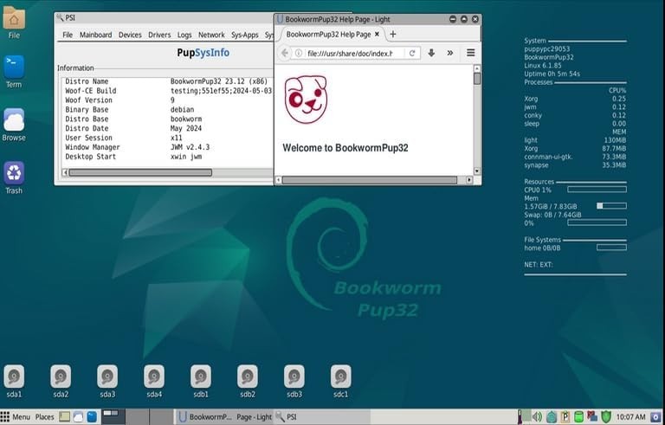Open the sdb2 drive icon
The width and height of the screenshot is (665, 425).
pos(248,377)
